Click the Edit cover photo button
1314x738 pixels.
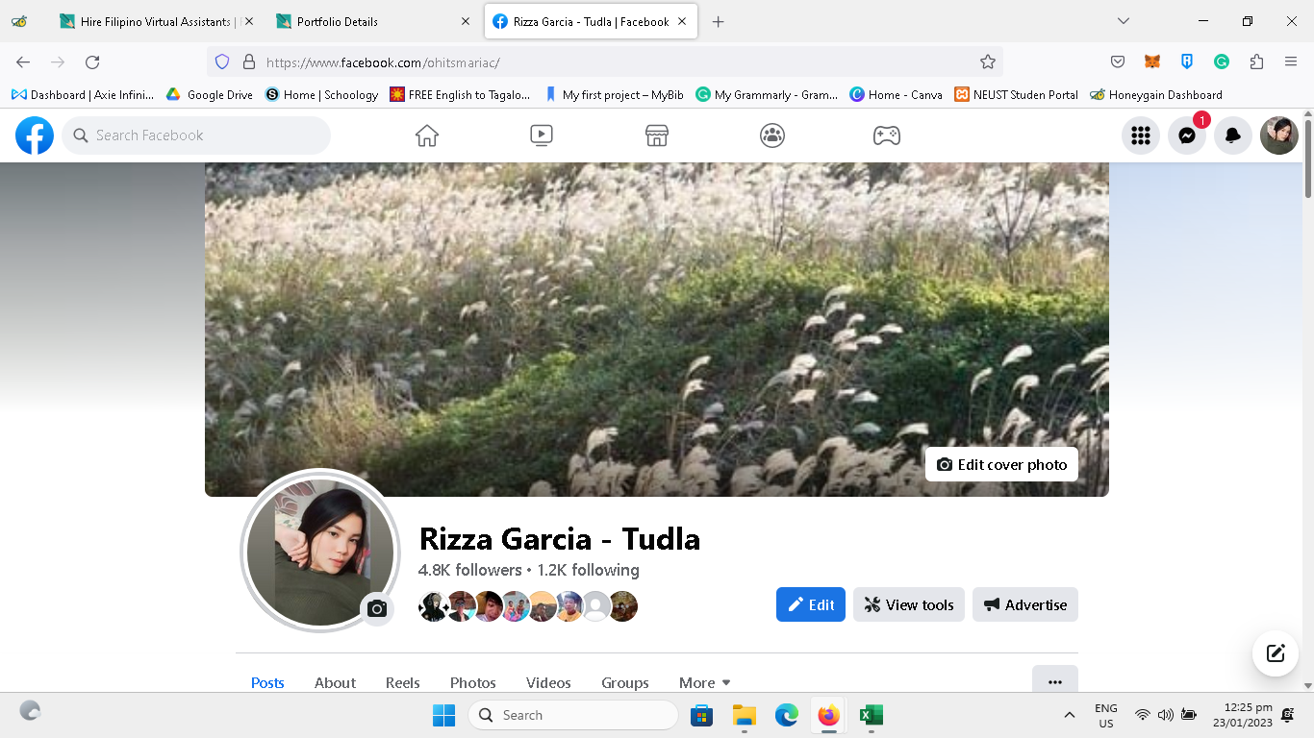click(1001, 464)
